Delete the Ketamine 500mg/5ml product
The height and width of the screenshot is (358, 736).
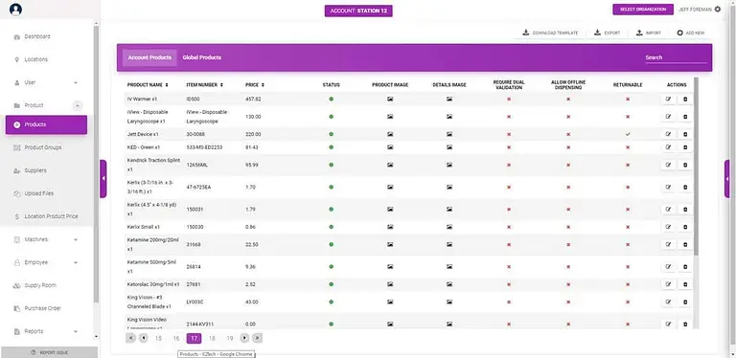(x=685, y=267)
